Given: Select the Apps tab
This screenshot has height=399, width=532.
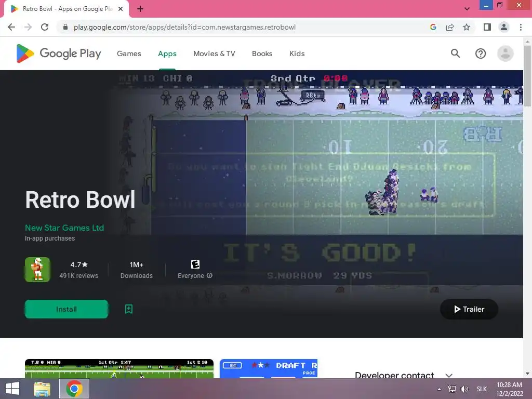Looking at the screenshot, I should click(167, 54).
